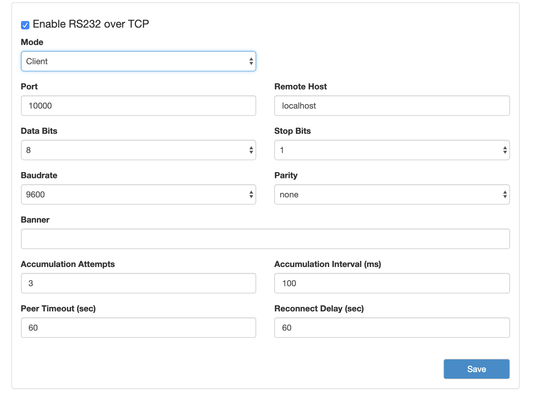Click the Baudrate select arrow icon

point(251,194)
